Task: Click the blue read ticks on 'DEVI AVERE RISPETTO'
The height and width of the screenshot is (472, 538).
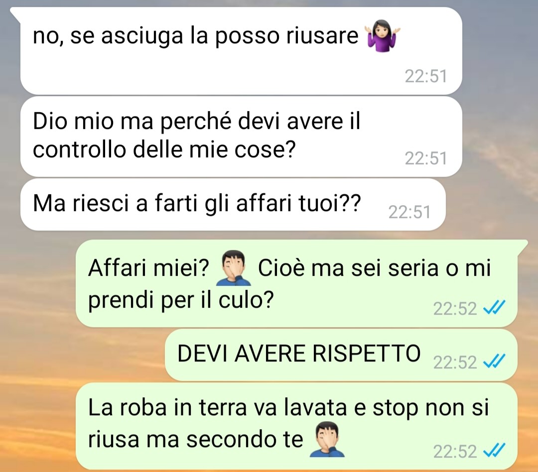Action: pyautogui.click(x=494, y=361)
